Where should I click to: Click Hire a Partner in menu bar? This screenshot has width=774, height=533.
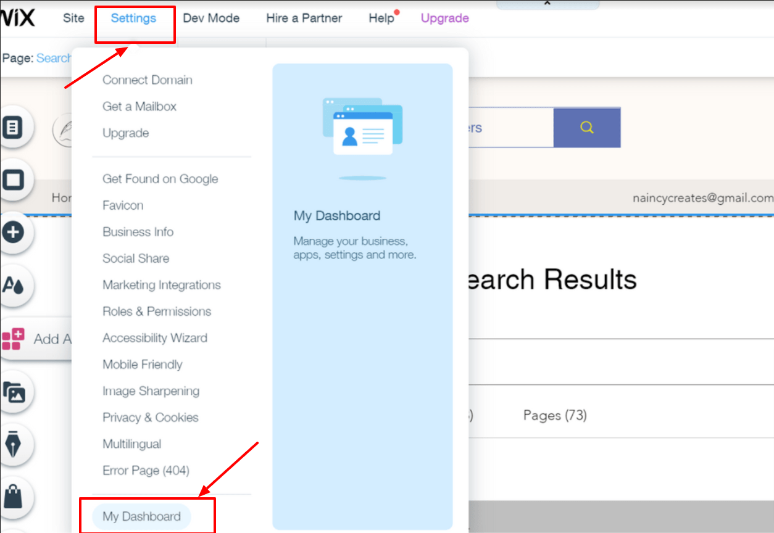(304, 18)
